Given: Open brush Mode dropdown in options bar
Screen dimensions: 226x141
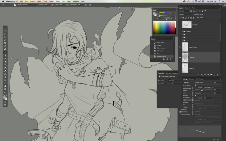Looking at the screenshot, I should (30, 5).
